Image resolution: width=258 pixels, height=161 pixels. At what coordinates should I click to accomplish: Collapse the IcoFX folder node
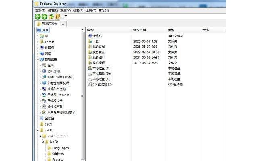click(x=43, y=142)
